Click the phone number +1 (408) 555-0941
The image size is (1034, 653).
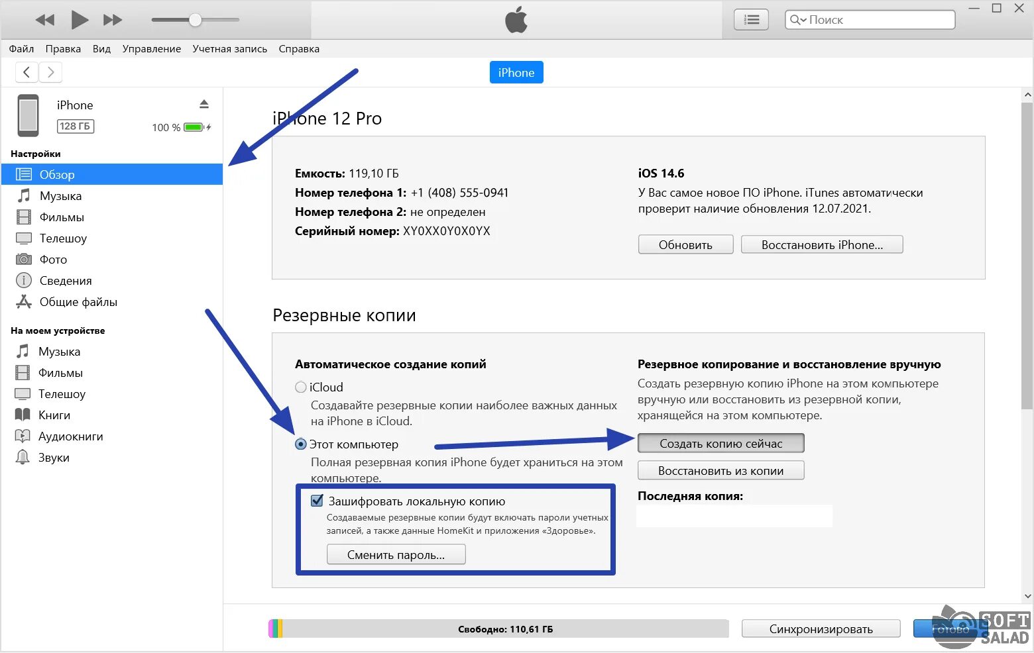click(459, 193)
